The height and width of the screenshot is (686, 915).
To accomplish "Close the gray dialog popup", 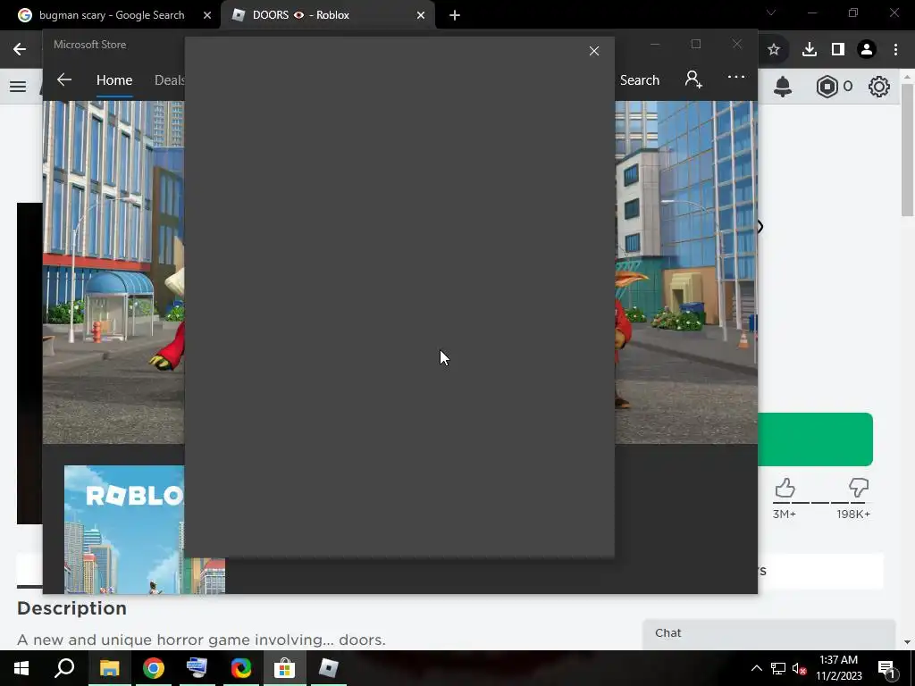I will 594,51.
